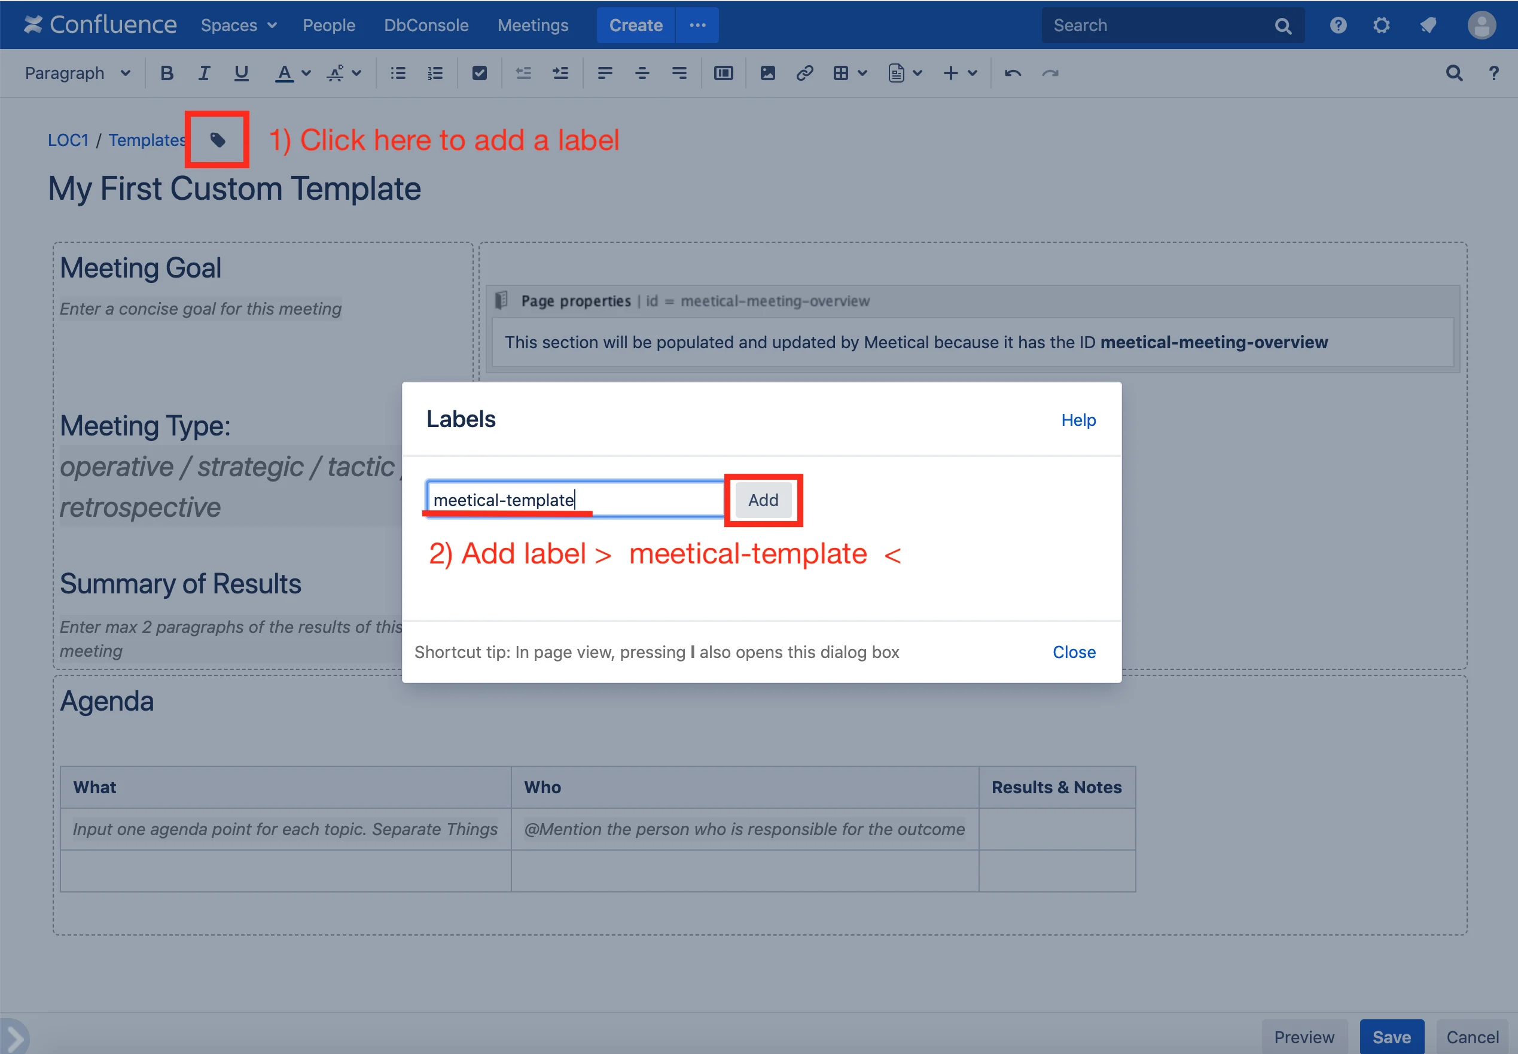Click the Confluence logo
The width and height of the screenshot is (1518, 1054).
click(100, 25)
